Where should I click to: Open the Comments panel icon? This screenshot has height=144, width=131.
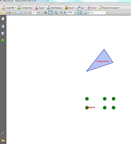[3, 141]
